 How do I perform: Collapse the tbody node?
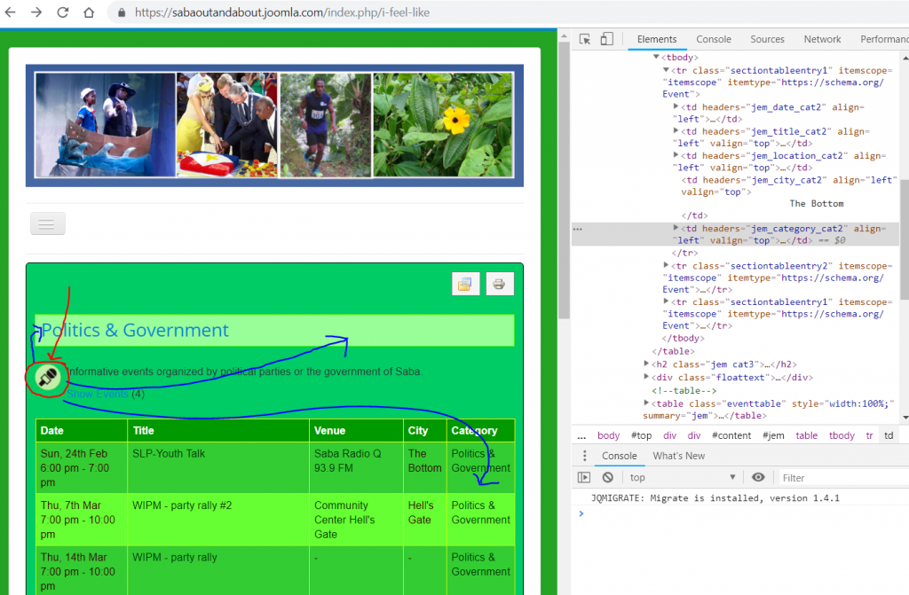click(656, 57)
